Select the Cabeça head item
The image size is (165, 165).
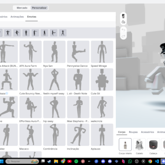[153, 144]
